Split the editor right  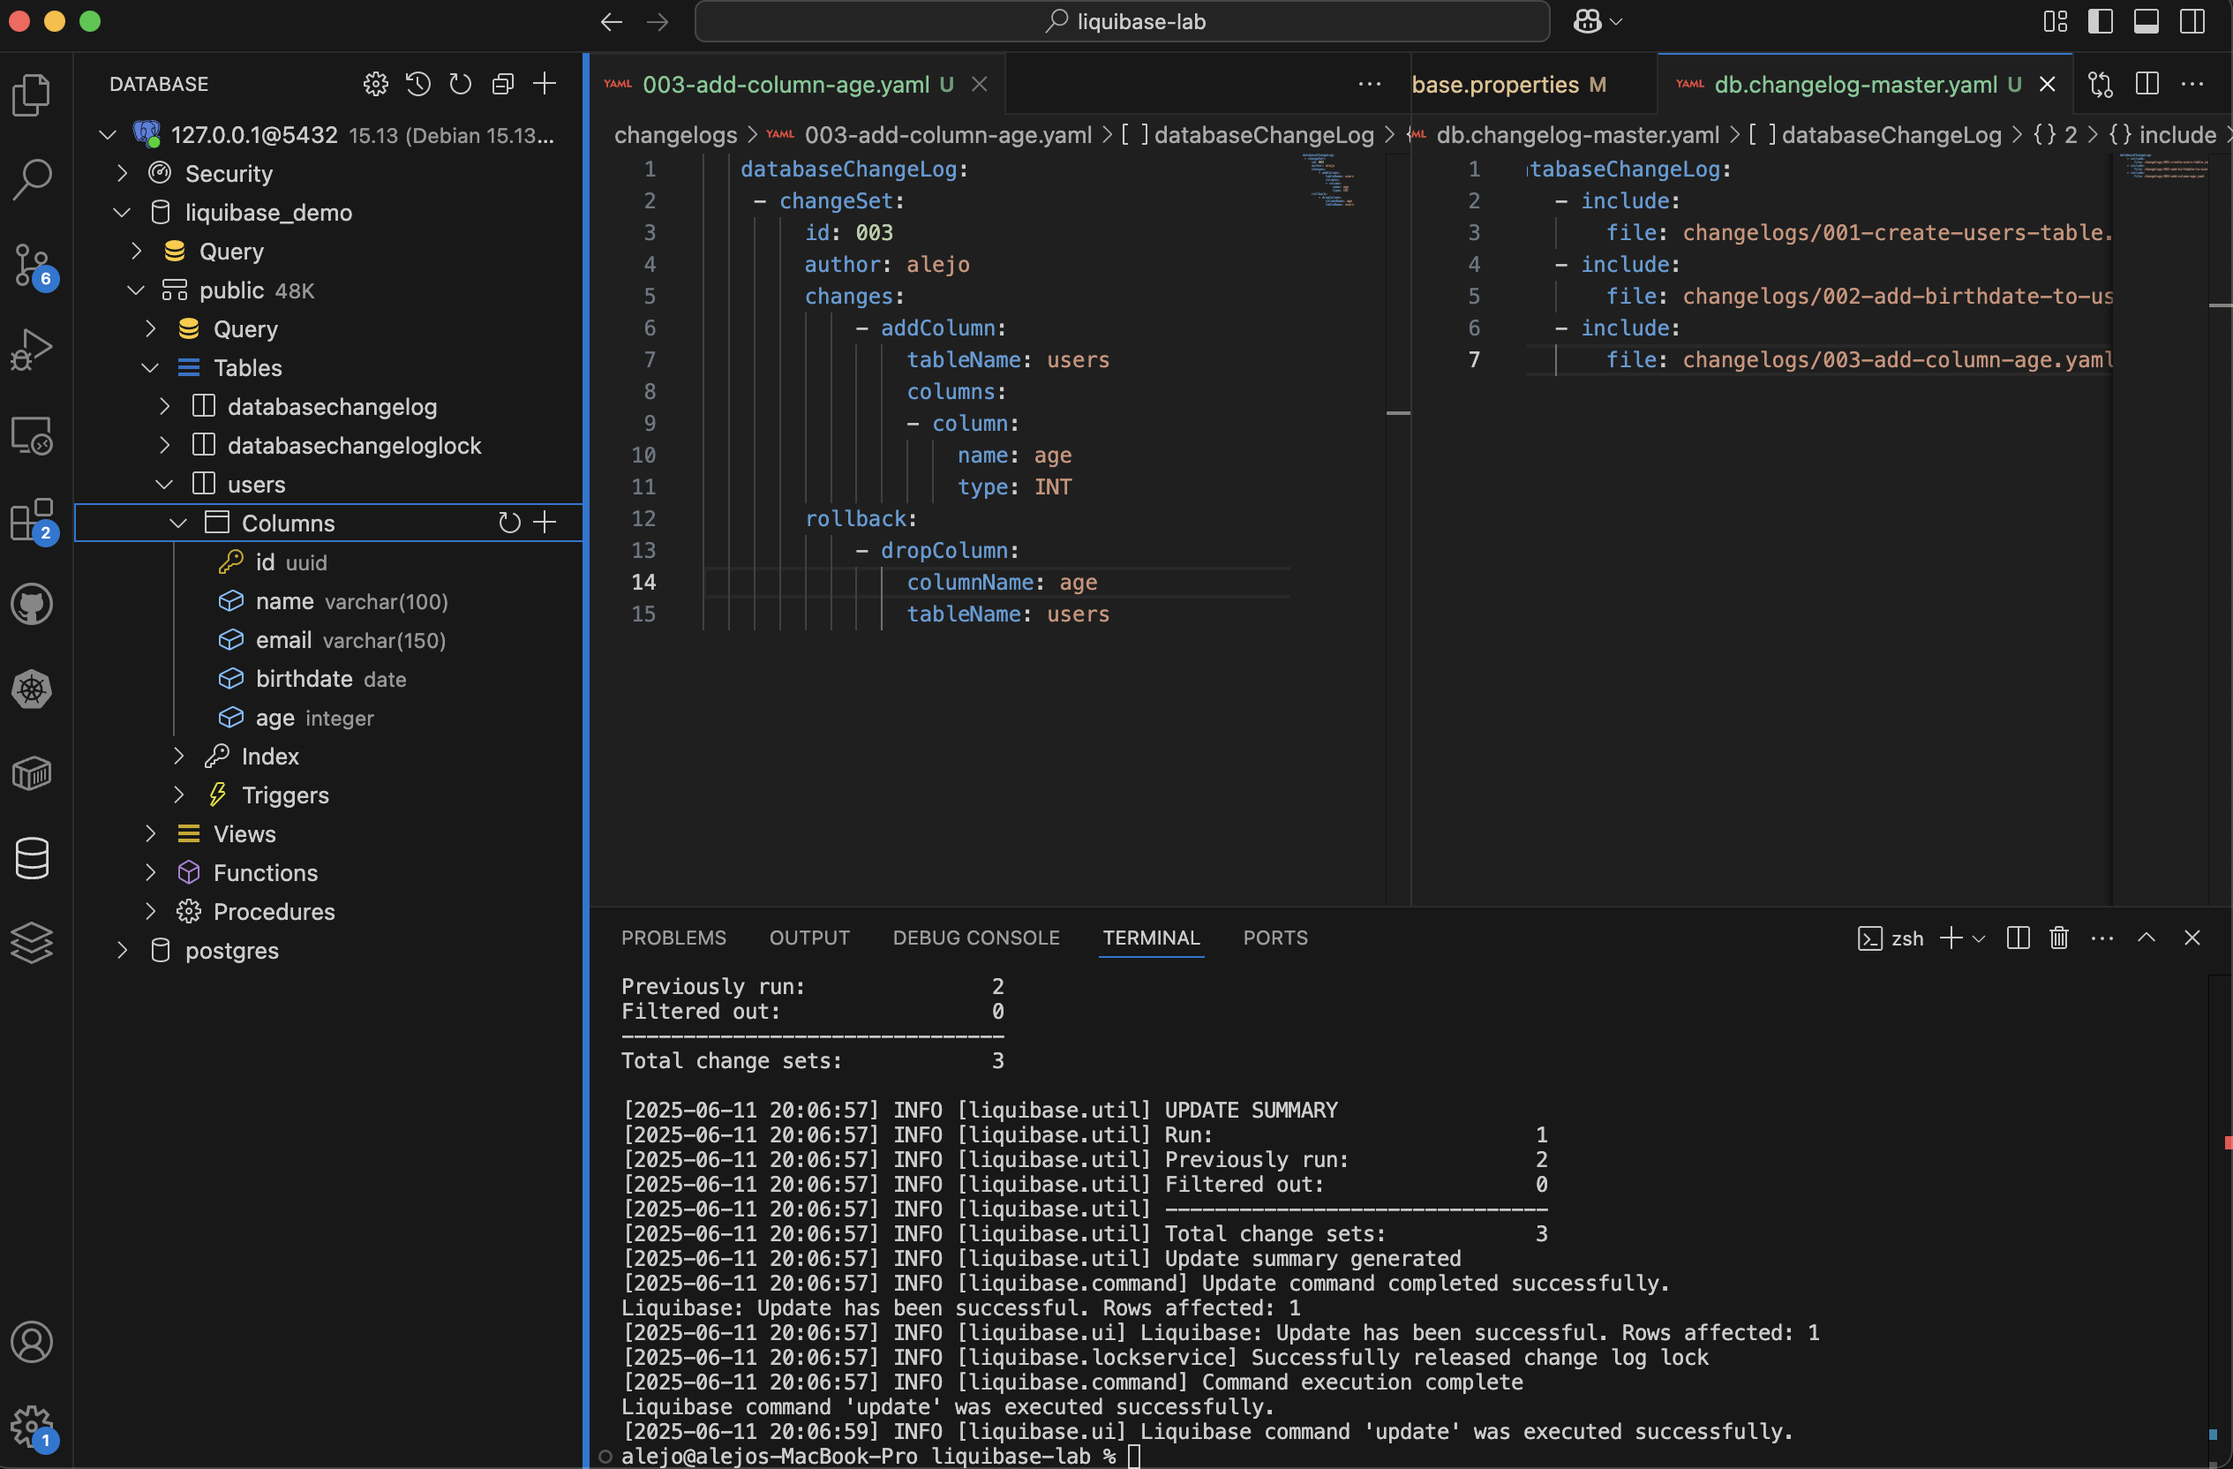point(2147,85)
